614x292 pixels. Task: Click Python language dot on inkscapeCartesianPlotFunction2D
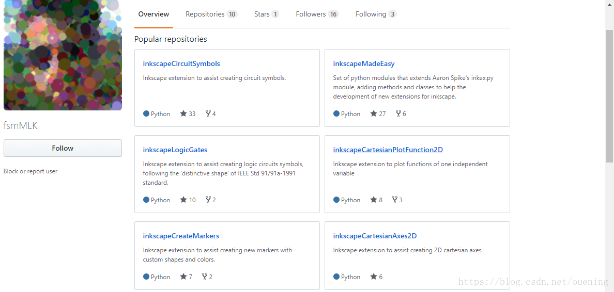336,200
